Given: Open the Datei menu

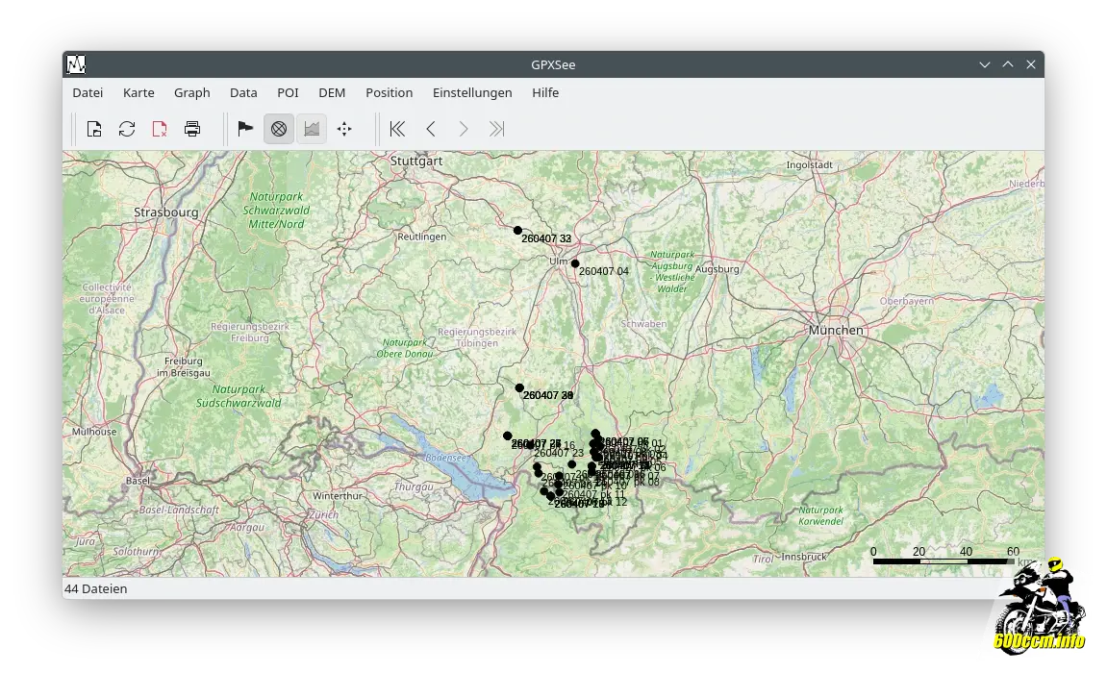Looking at the screenshot, I should pyautogui.click(x=88, y=93).
